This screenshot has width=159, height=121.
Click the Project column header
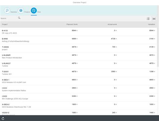tap(5, 24)
